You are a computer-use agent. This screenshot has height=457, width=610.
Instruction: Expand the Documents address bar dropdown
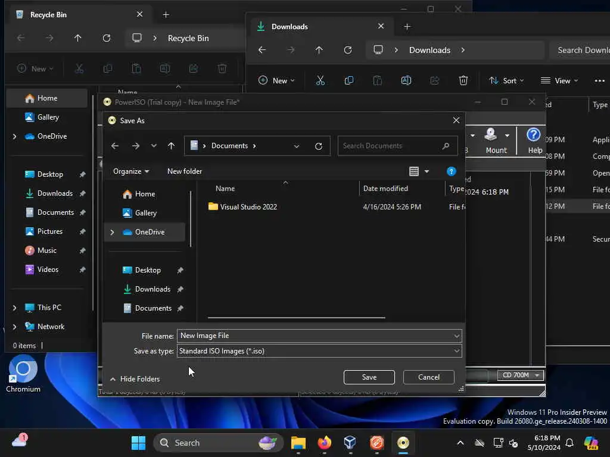point(297,146)
